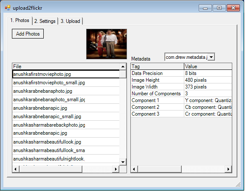Click the upload2flickr app icon in title bar
Viewport: 245px width, 191px height.
click(8, 8)
